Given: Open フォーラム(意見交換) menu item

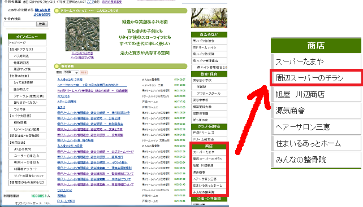Looking at the screenshot, I should click(x=27, y=96).
